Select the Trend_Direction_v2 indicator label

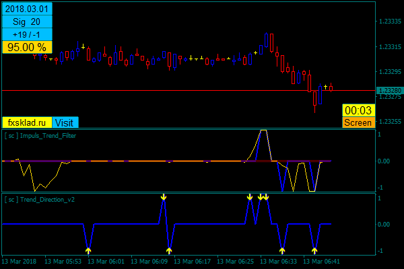click(39, 200)
